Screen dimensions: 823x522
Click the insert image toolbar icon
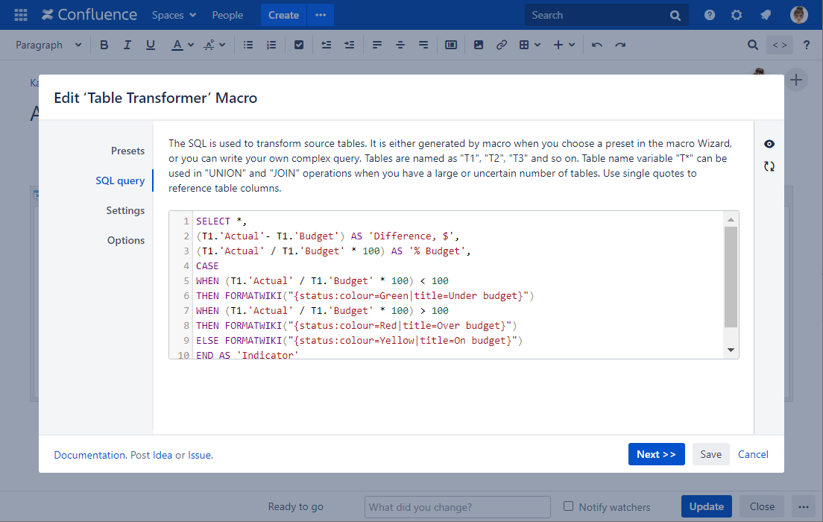pyautogui.click(x=479, y=45)
